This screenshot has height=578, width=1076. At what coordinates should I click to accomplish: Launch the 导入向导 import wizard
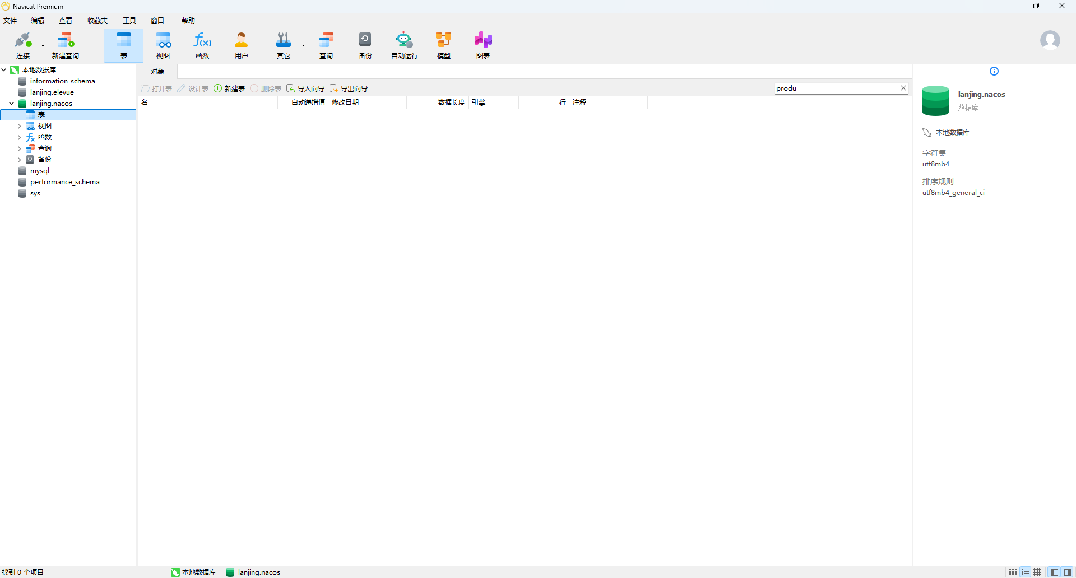pos(305,88)
